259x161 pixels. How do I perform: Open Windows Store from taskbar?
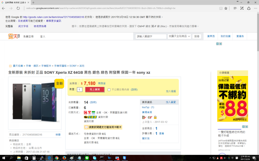(26, 158)
